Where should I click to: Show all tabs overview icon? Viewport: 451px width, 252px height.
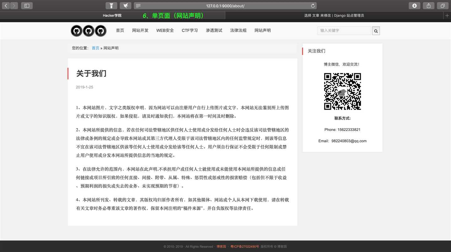click(x=443, y=6)
